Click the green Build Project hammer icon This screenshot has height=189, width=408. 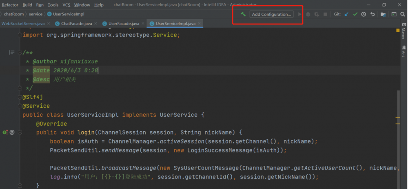(x=243, y=14)
